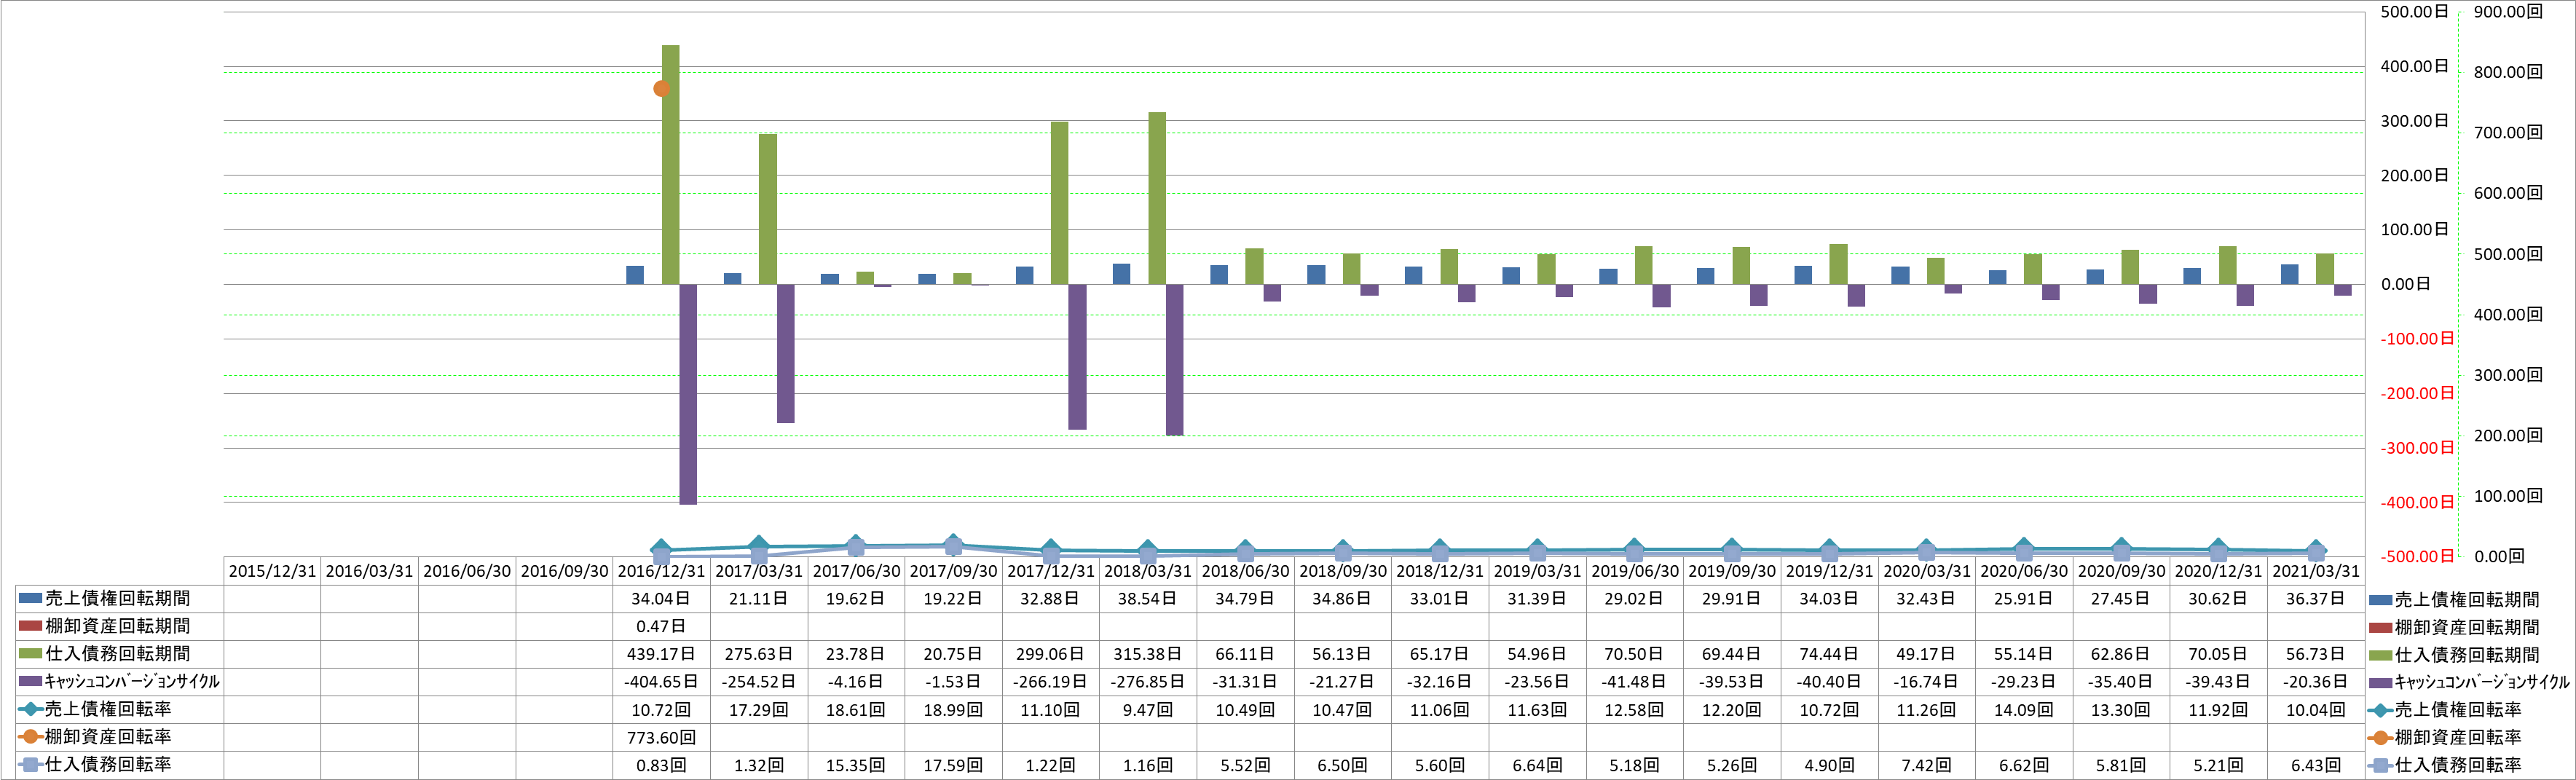
Task: Click the orange 棚卸資産回転率 marker in the chart
Action: pos(661,89)
